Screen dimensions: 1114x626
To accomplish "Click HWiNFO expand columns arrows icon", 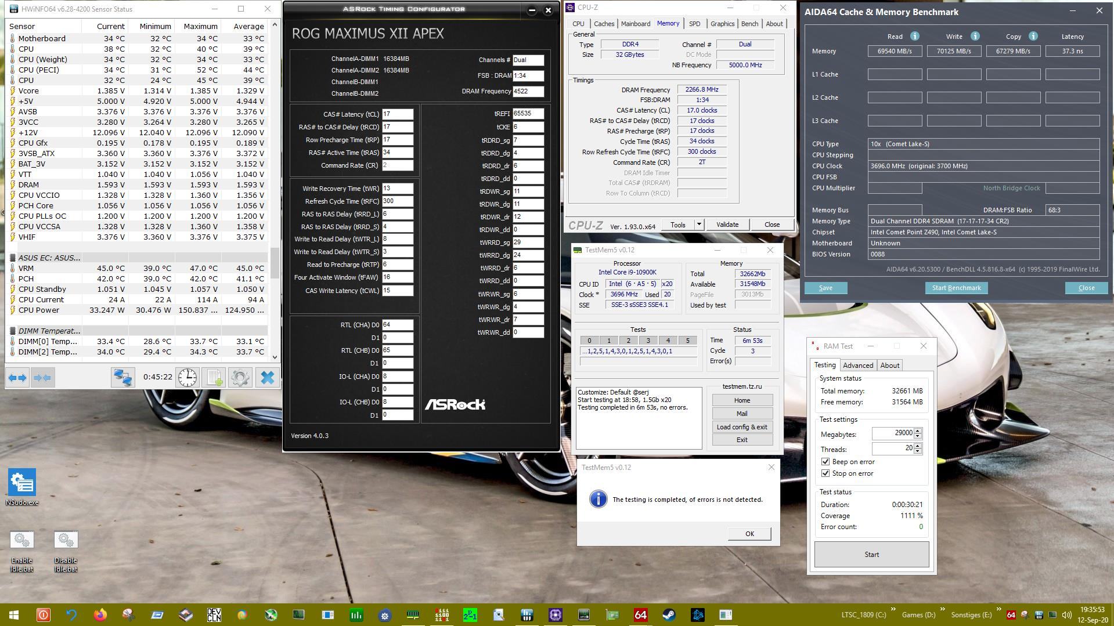I will [17, 378].
